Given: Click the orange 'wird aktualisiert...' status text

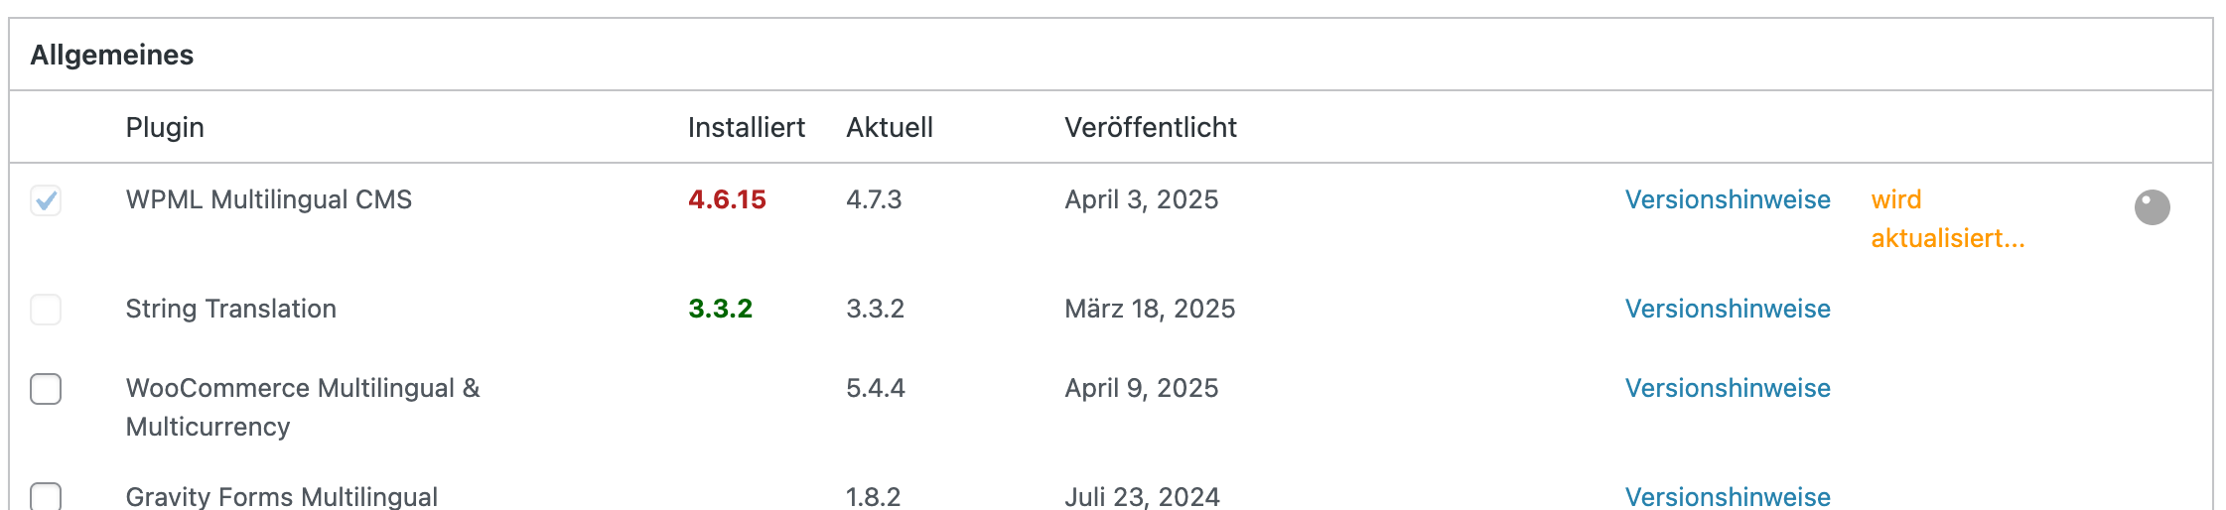Looking at the screenshot, I should pos(1946,219).
